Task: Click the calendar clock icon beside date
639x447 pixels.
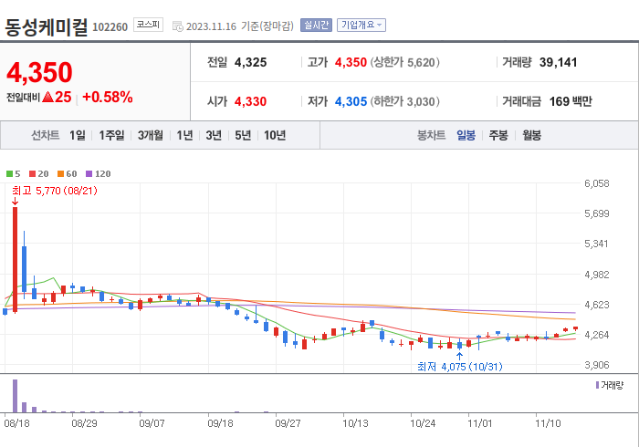Action: pyautogui.click(x=178, y=26)
